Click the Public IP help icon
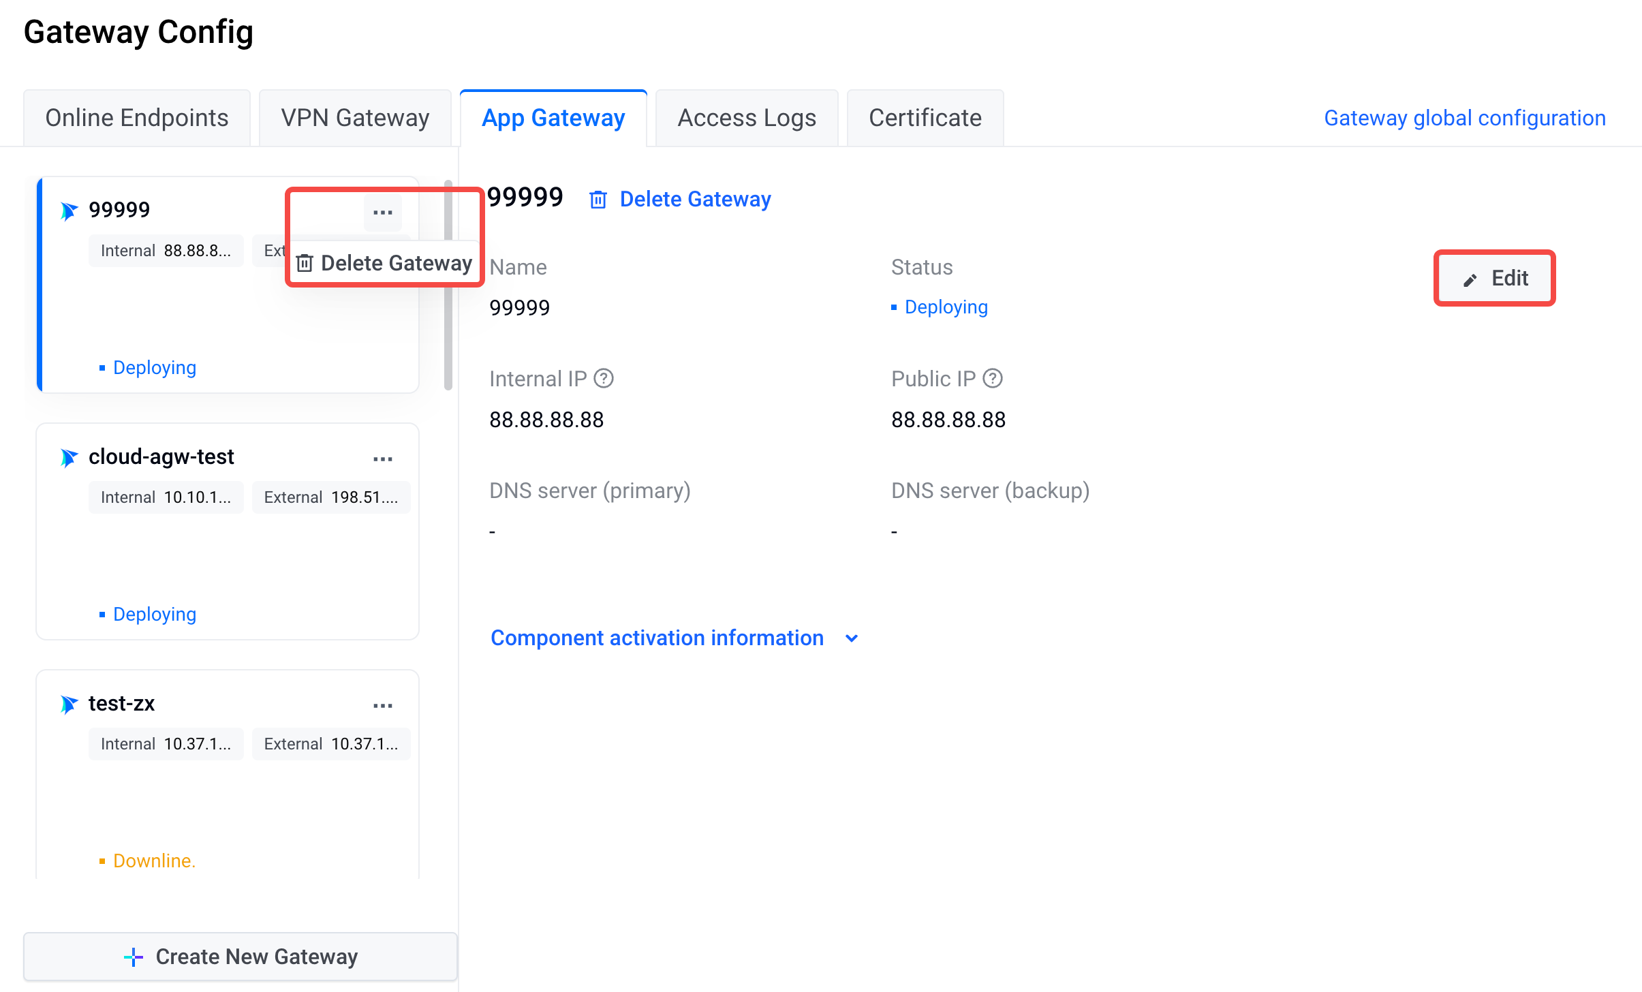 pos(993,378)
